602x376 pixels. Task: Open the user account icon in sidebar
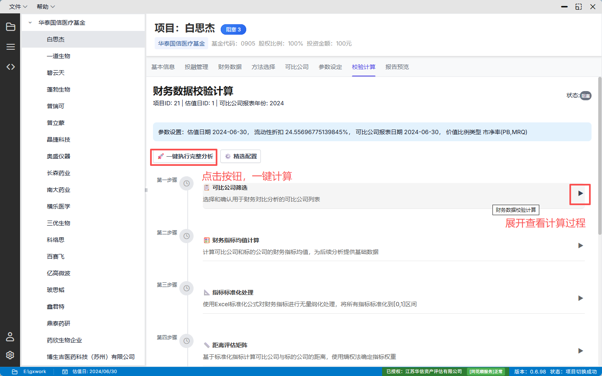[10, 336]
